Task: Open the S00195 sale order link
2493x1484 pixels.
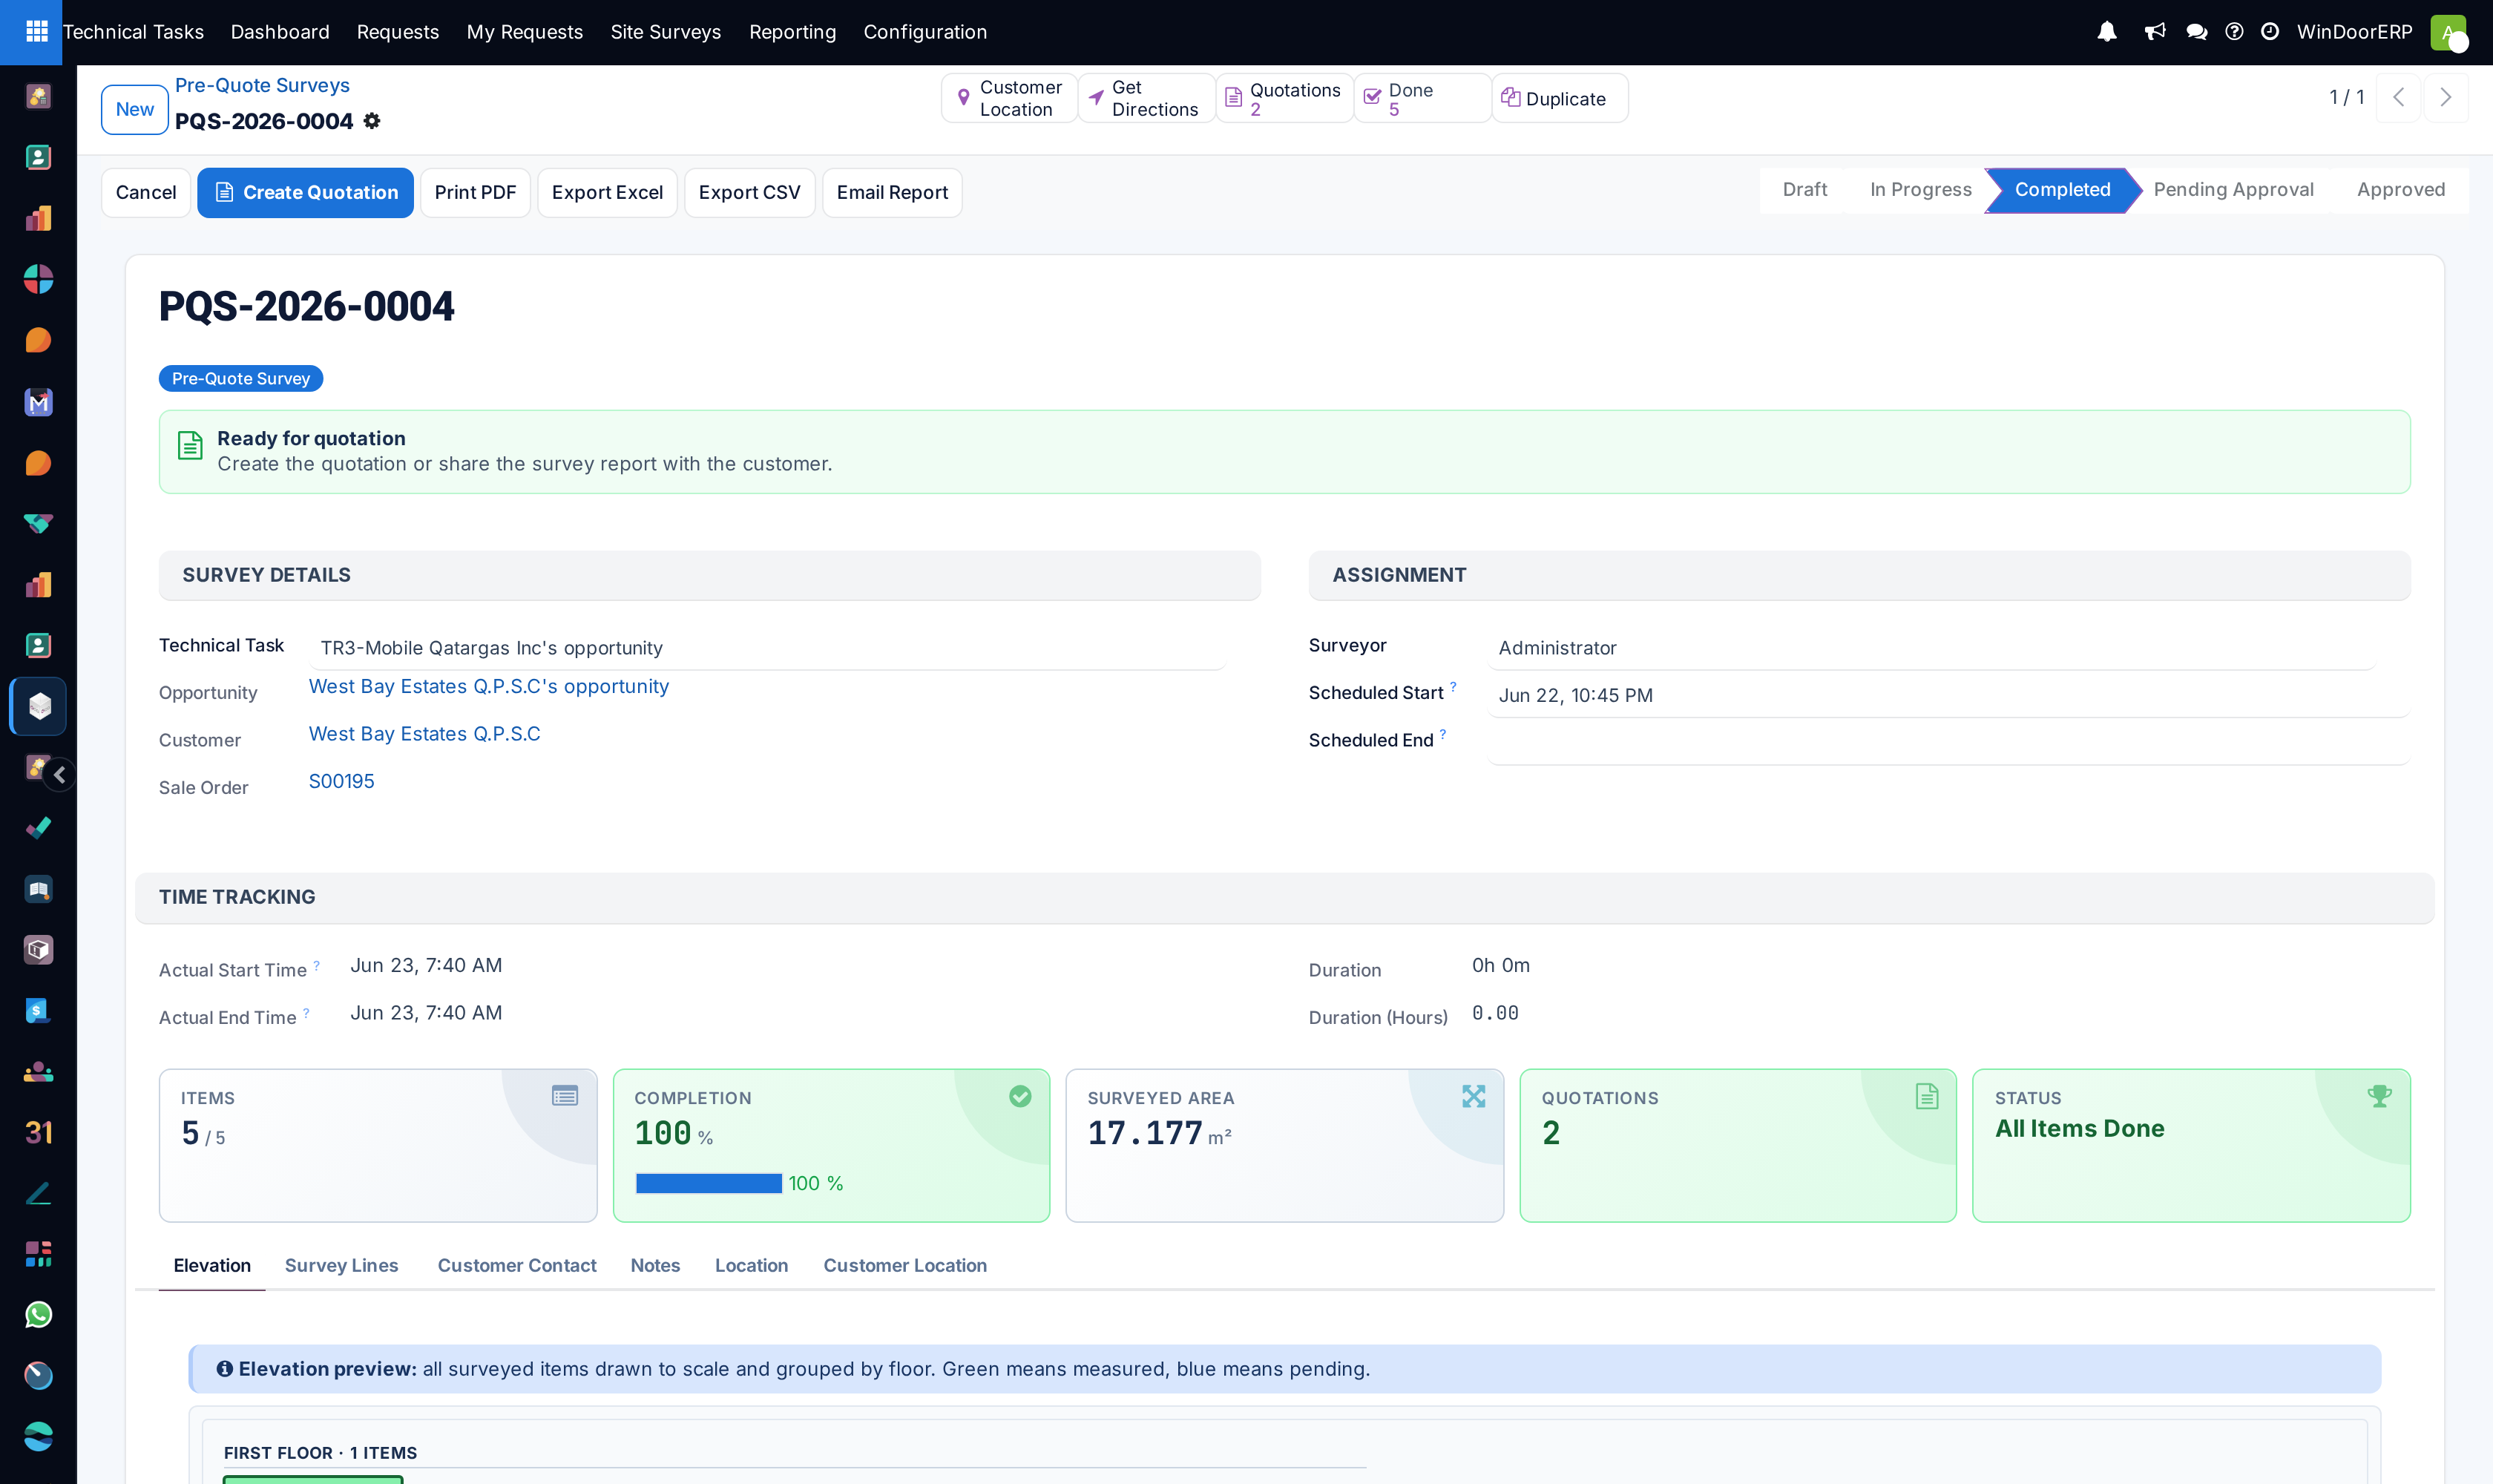Action: (342, 782)
